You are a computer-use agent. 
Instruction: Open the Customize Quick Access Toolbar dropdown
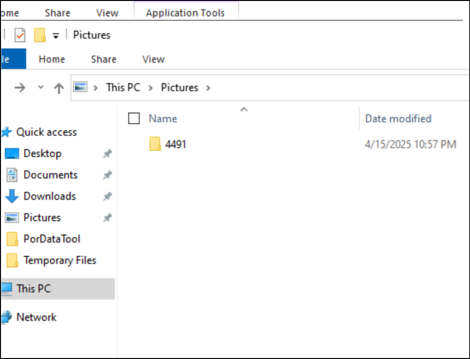(56, 35)
